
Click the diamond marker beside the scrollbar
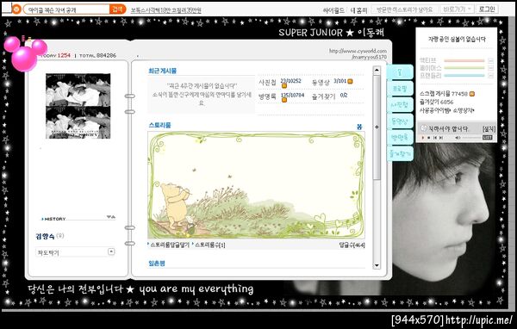[x=377, y=127]
